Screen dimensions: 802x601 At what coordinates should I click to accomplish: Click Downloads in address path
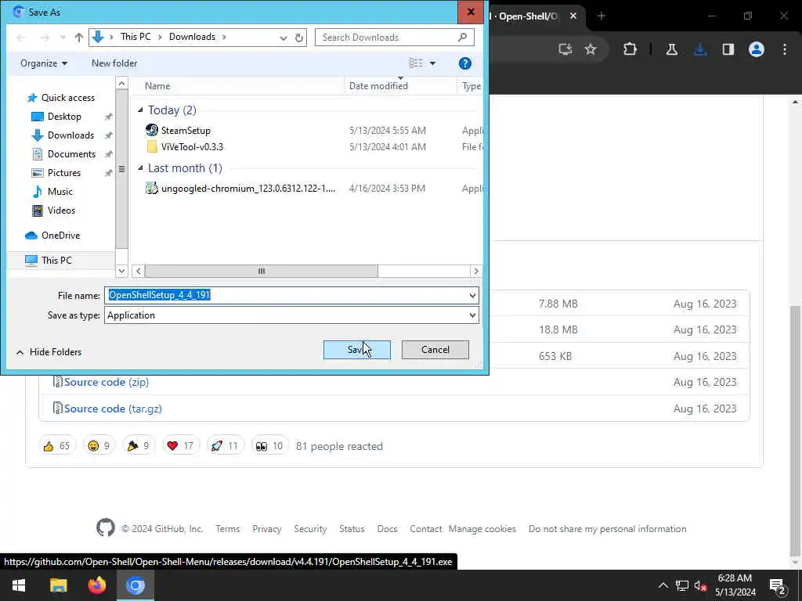(x=193, y=37)
